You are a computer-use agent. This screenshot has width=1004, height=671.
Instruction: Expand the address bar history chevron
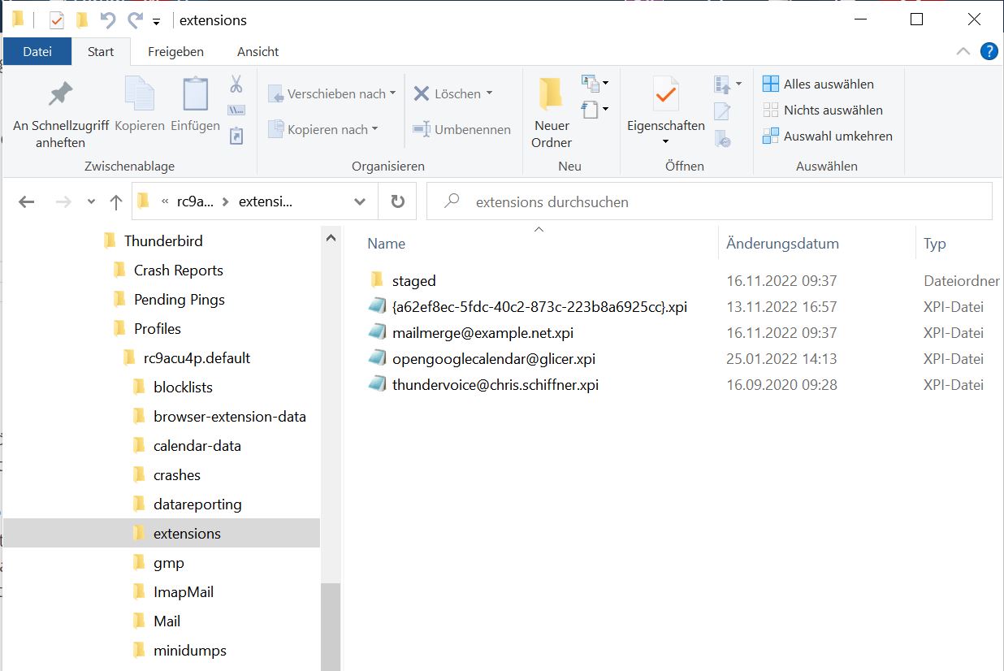360,201
